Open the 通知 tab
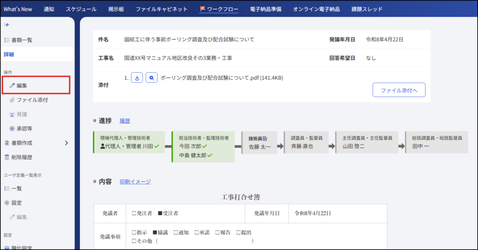This screenshot has width=478, height=250. (49, 9)
